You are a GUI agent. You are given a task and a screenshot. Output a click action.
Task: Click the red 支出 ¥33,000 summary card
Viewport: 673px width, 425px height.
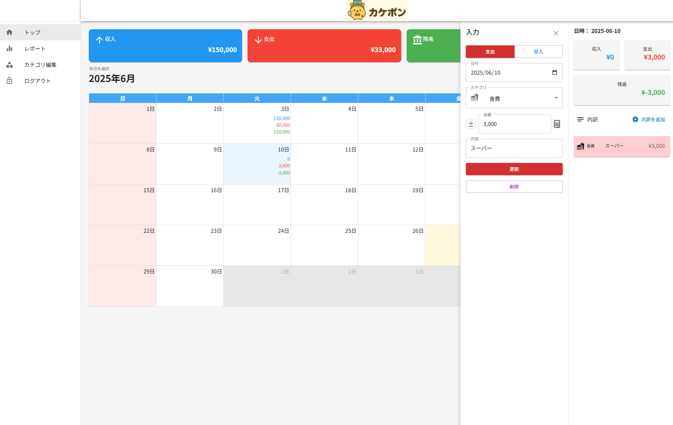(x=324, y=46)
